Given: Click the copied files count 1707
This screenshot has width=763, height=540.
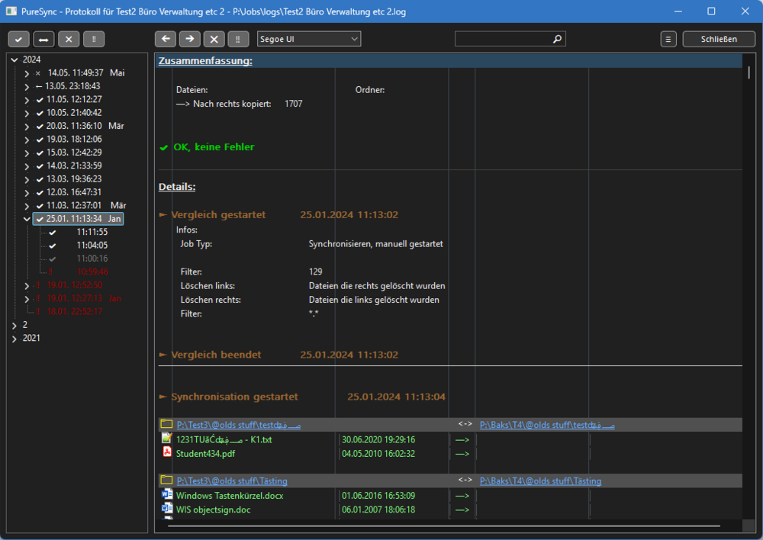Looking at the screenshot, I should (x=294, y=104).
